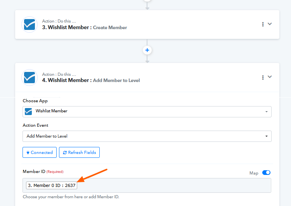Screen dimensions: 291x206
Task: Click the Member ID input field
Action: 147,185
